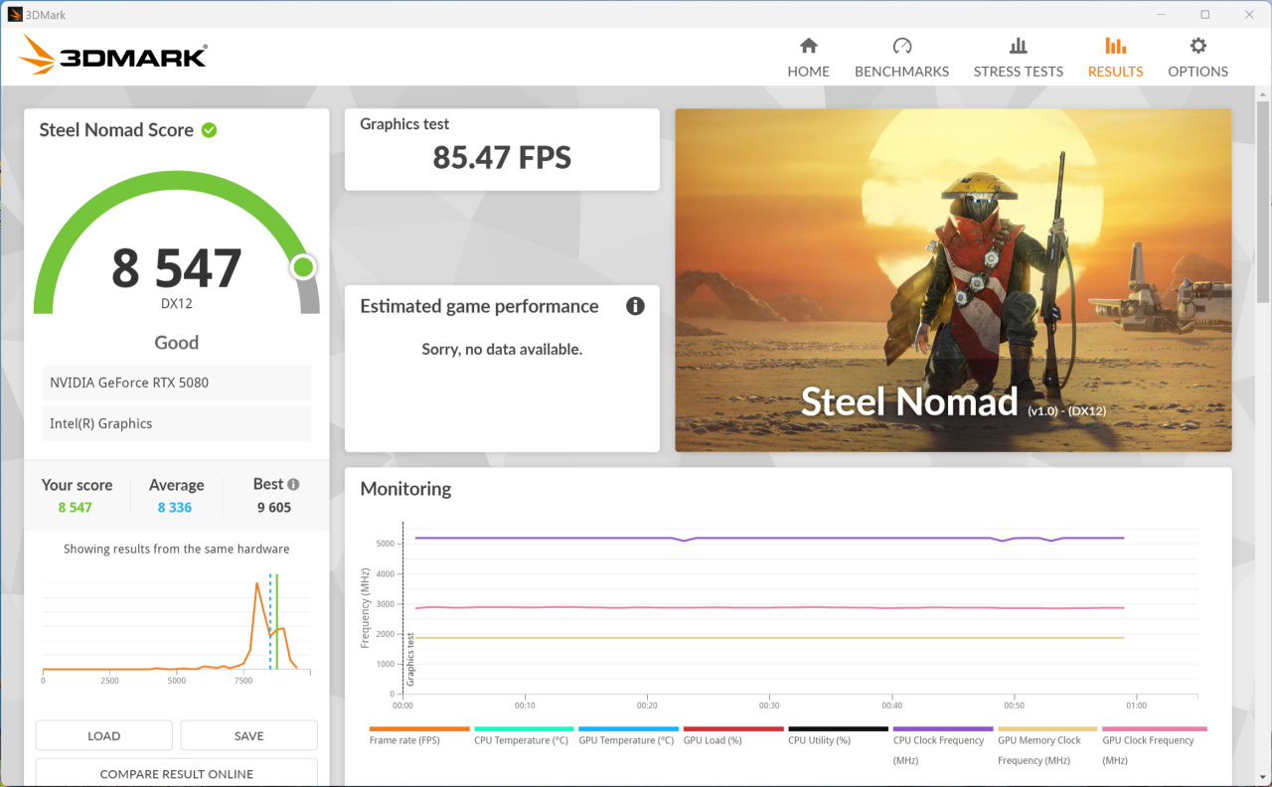1272x787 pixels.
Task: Click the SAVE button
Action: 249,735
